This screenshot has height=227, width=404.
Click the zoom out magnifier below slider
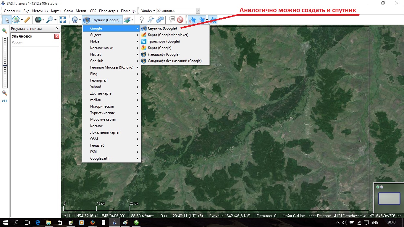pos(5,93)
